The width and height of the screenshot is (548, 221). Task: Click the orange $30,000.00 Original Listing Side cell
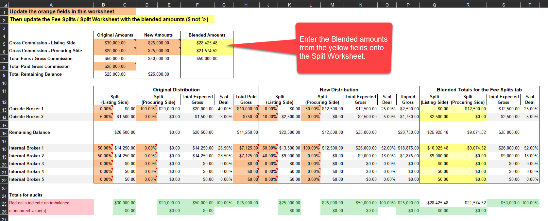click(115, 43)
